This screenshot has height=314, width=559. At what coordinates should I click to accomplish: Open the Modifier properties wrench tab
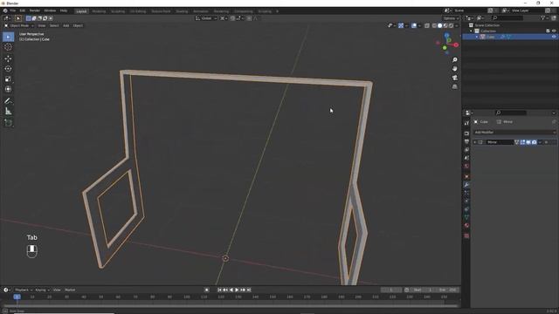coord(466,185)
